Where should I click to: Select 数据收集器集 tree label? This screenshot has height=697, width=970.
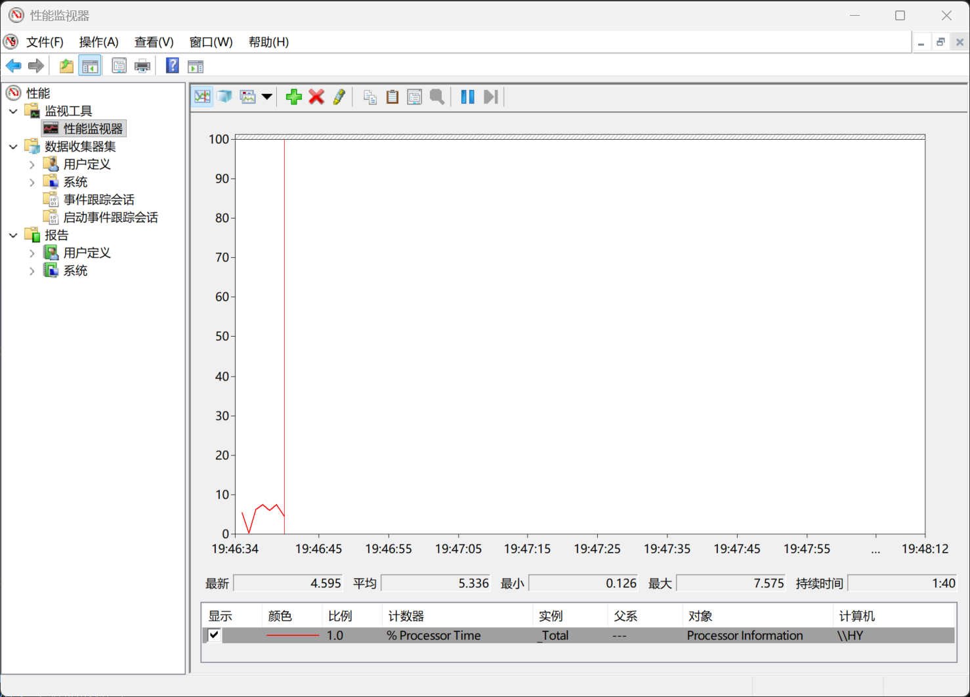coord(80,146)
